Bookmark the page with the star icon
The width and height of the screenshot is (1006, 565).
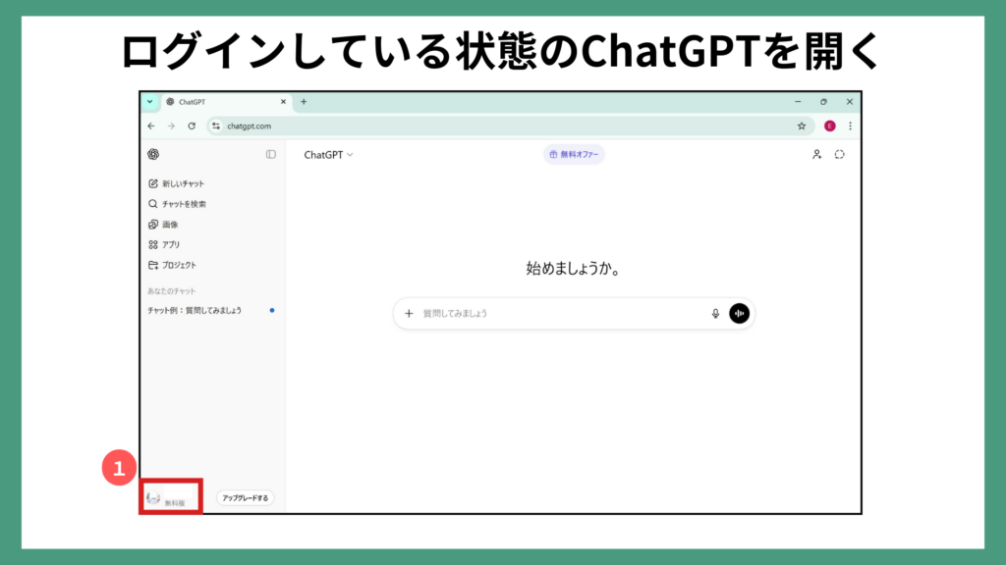point(802,126)
